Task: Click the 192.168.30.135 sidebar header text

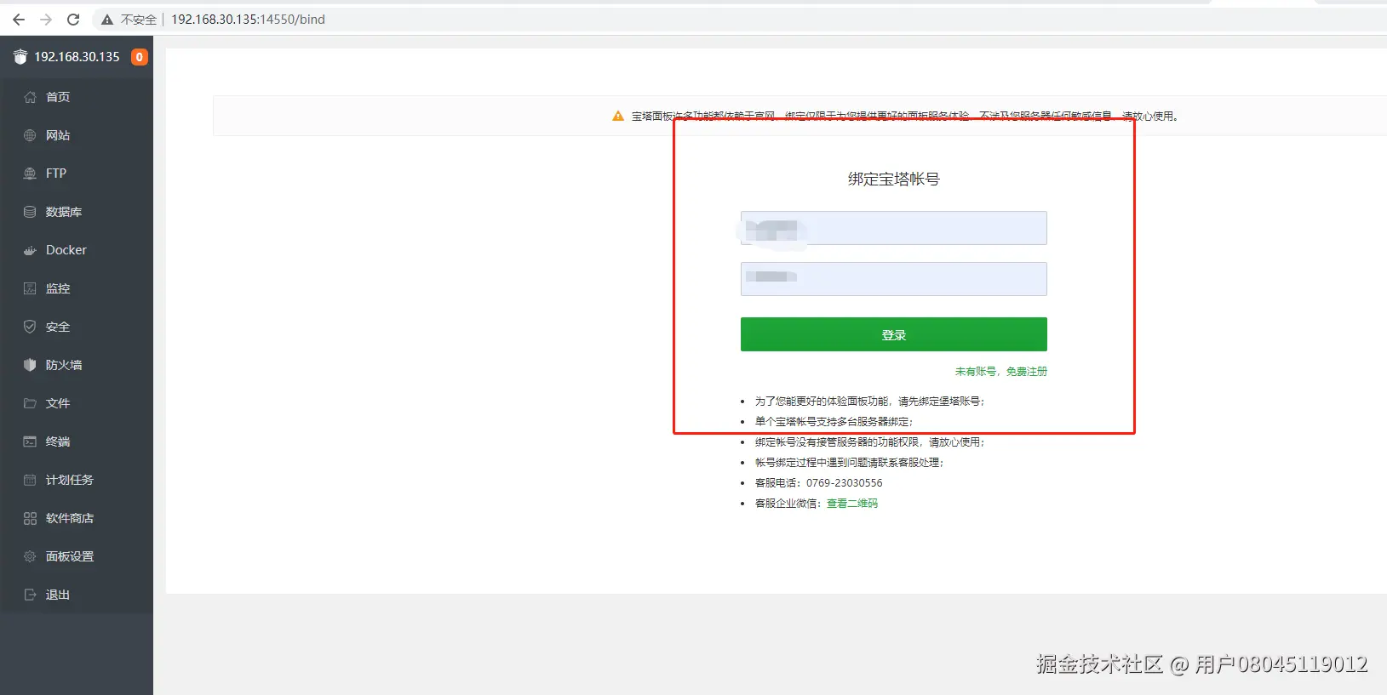Action: (x=77, y=57)
